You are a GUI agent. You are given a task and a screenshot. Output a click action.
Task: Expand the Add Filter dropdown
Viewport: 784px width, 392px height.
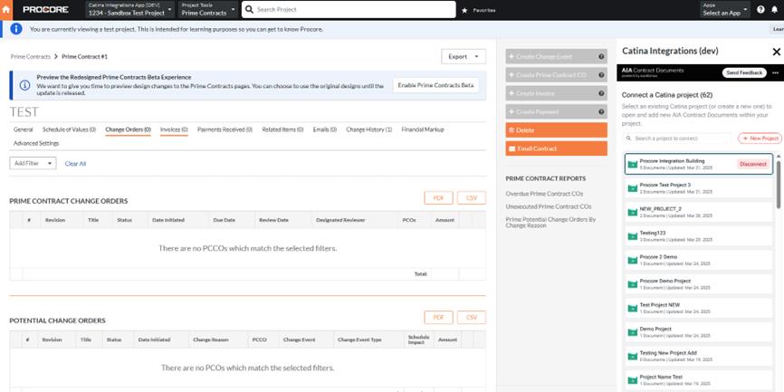click(x=33, y=163)
